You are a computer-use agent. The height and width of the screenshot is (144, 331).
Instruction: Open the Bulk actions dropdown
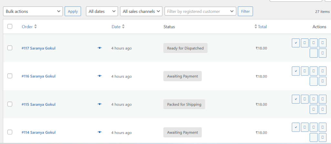33,11
